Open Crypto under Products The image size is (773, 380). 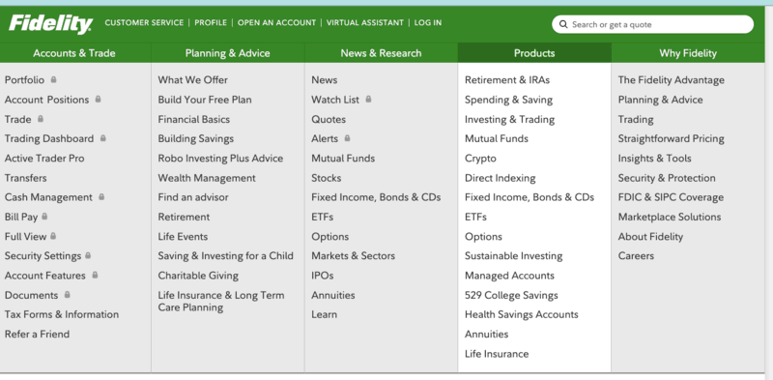point(480,159)
